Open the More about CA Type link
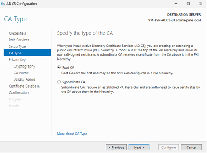207x153 pixels. (x=72, y=134)
